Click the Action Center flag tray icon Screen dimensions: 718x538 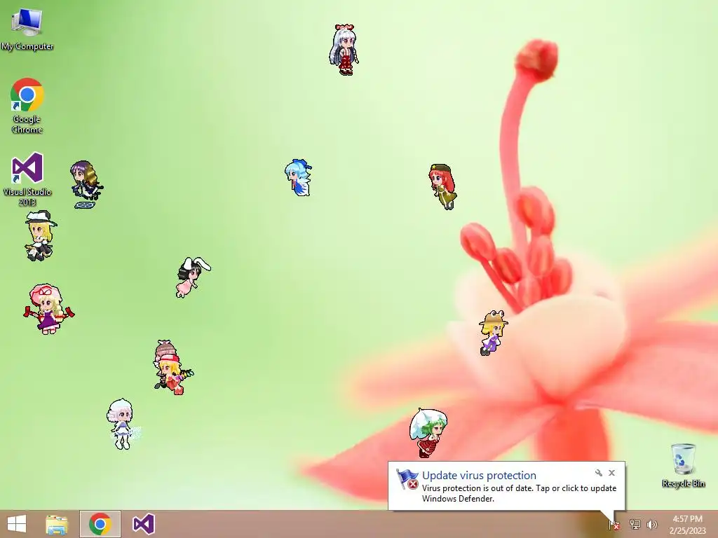[614, 524]
